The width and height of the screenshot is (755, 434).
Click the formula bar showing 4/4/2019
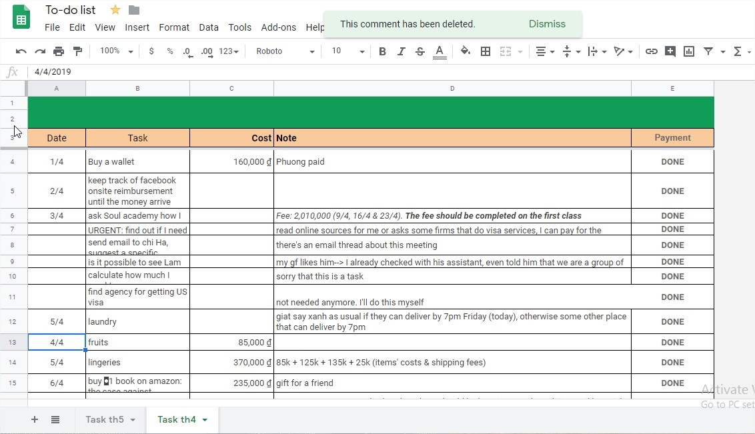(391, 72)
